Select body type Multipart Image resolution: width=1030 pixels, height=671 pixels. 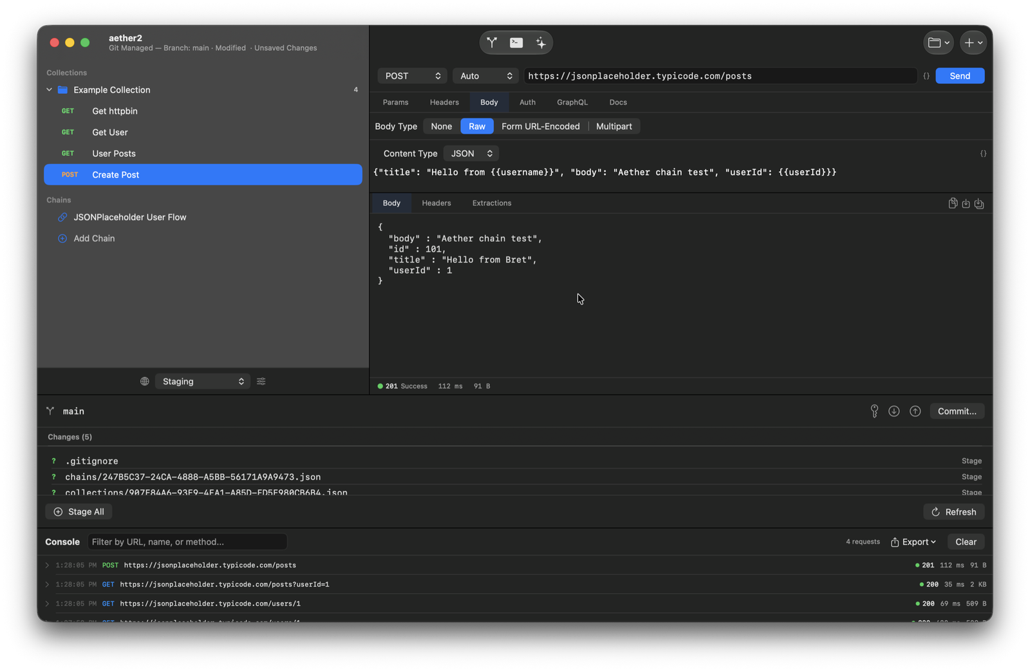point(614,127)
